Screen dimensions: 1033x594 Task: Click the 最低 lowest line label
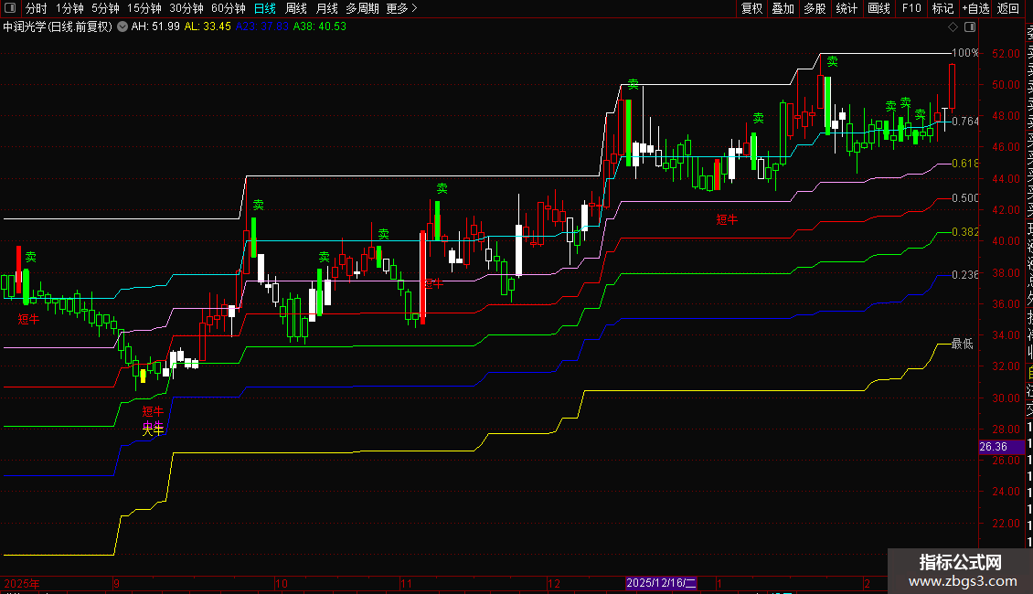pos(963,344)
